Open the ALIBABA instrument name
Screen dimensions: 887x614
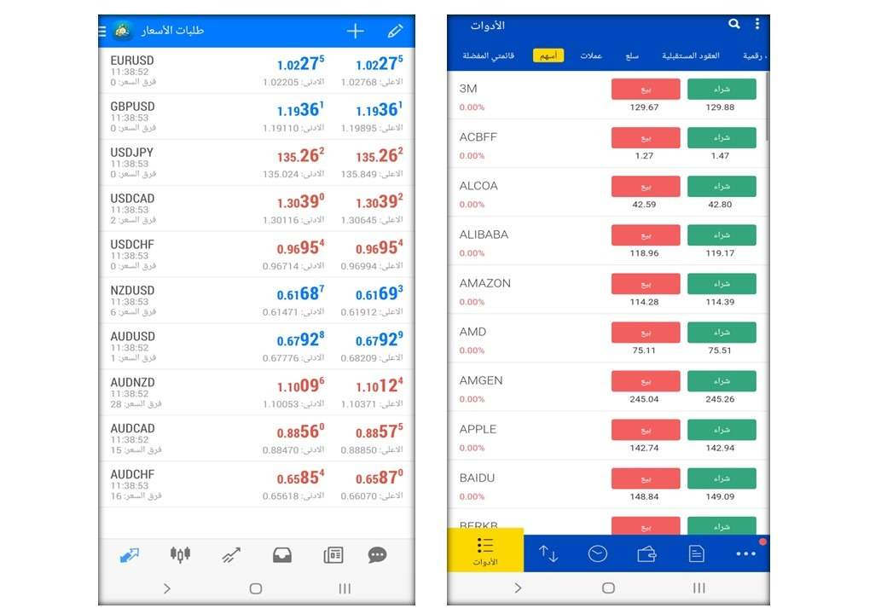(484, 235)
